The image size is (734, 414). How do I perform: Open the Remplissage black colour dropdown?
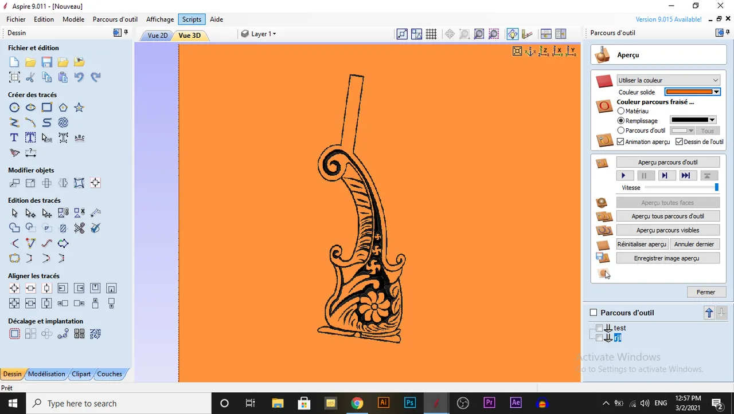tap(693, 120)
